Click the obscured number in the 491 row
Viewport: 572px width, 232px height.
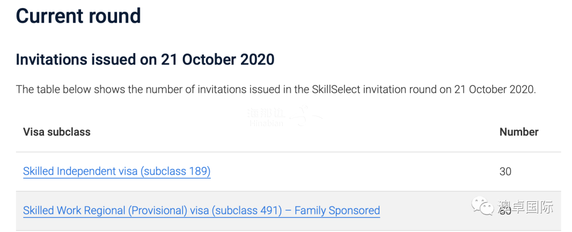505,211
